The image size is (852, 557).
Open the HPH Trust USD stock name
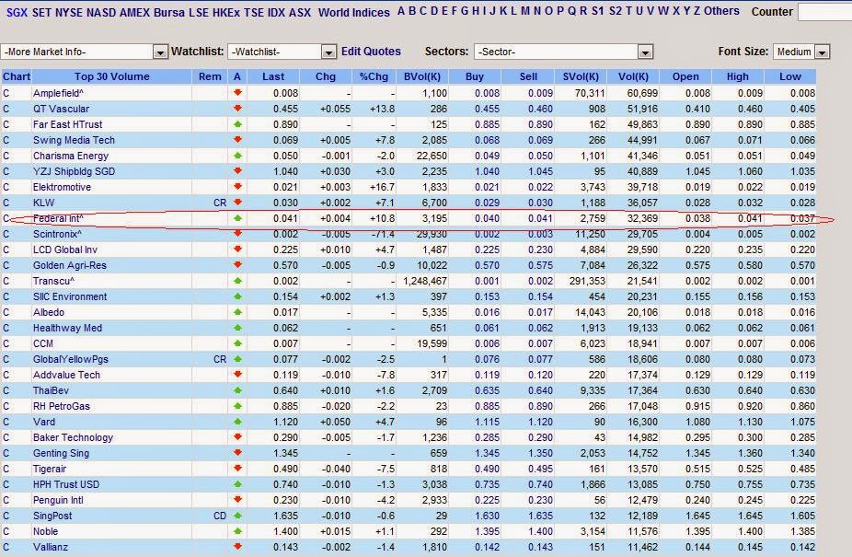66,484
